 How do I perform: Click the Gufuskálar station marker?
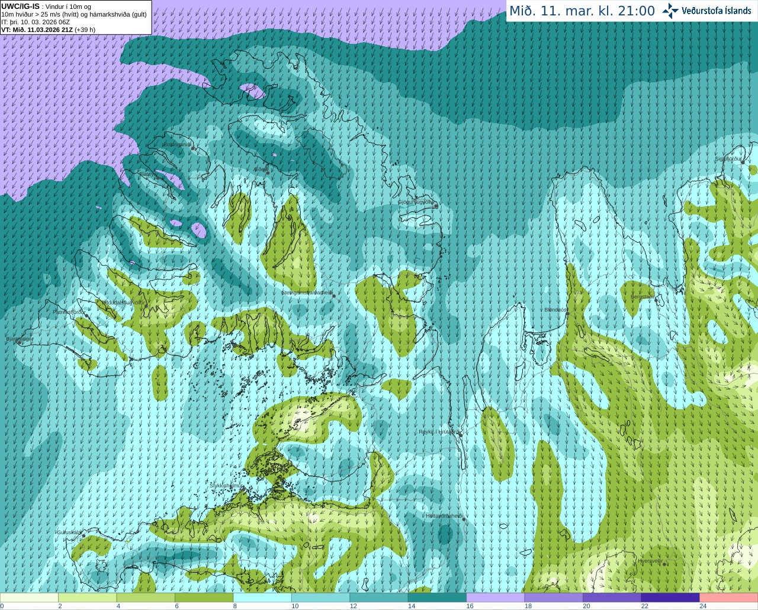83,536
